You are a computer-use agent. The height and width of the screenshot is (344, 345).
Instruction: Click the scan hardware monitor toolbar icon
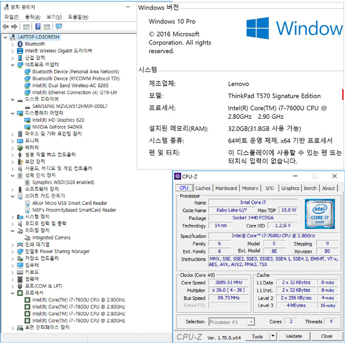59,27
